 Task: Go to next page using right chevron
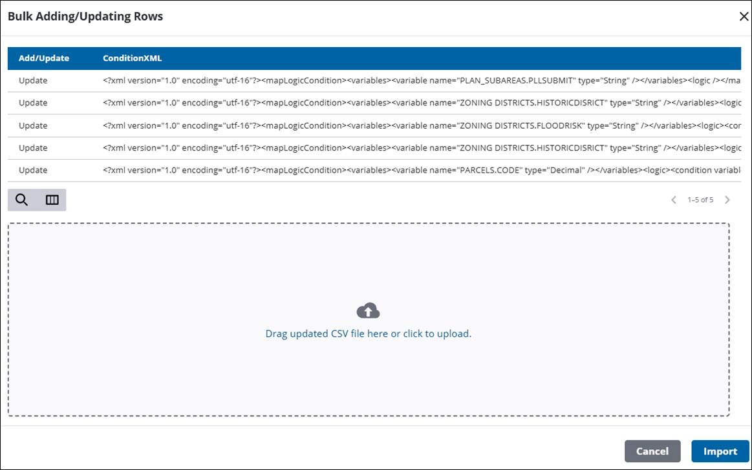coord(727,200)
